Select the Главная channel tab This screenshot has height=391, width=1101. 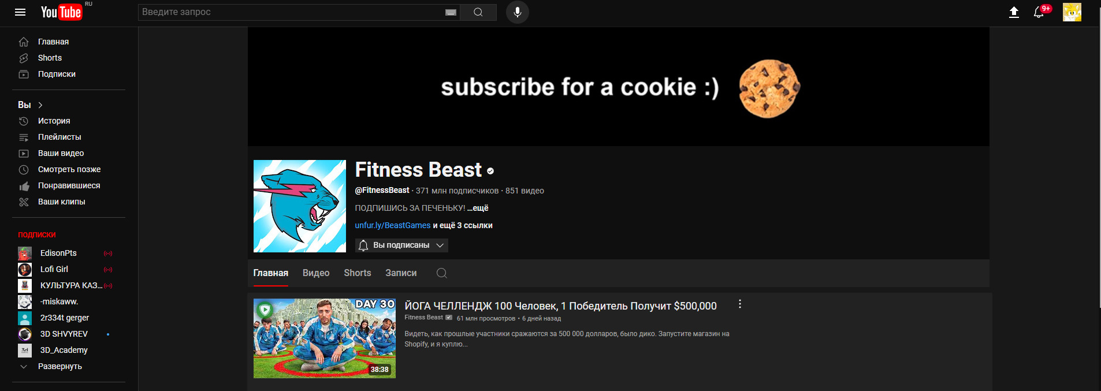(x=271, y=273)
